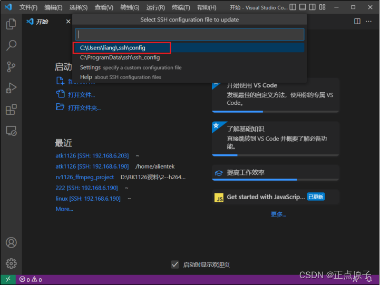Toggle panel layout icon in title bar
Image resolution: width=380 pixels, height=285 pixels.
tap(303, 7)
